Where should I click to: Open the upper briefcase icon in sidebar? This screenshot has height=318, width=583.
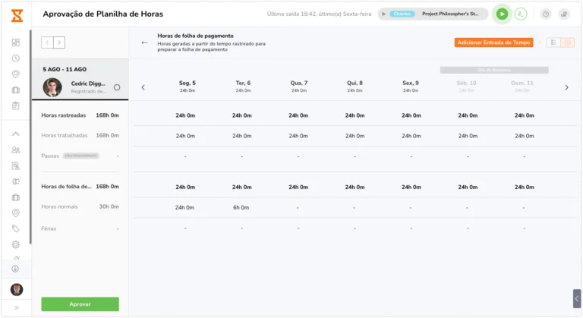(x=16, y=90)
